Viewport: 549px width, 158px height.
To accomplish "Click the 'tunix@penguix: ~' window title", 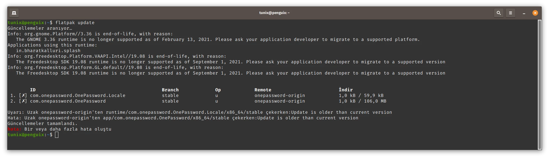I will (x=274, y=13).
